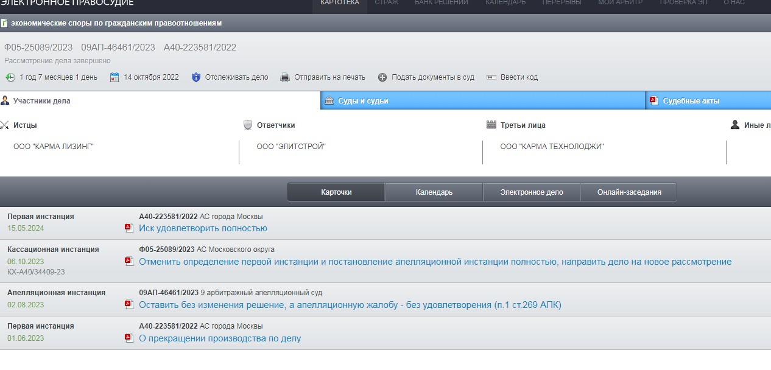
Task: Go to Мой арбитр in top menu
Action: (x=620, y=2)
